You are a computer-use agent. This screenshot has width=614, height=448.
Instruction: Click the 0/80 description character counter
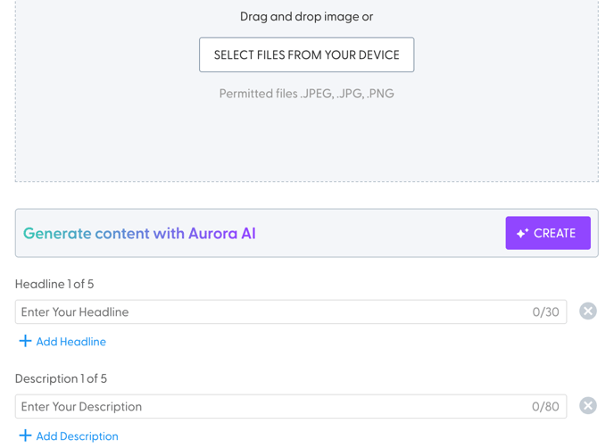(x=545, y=407)
